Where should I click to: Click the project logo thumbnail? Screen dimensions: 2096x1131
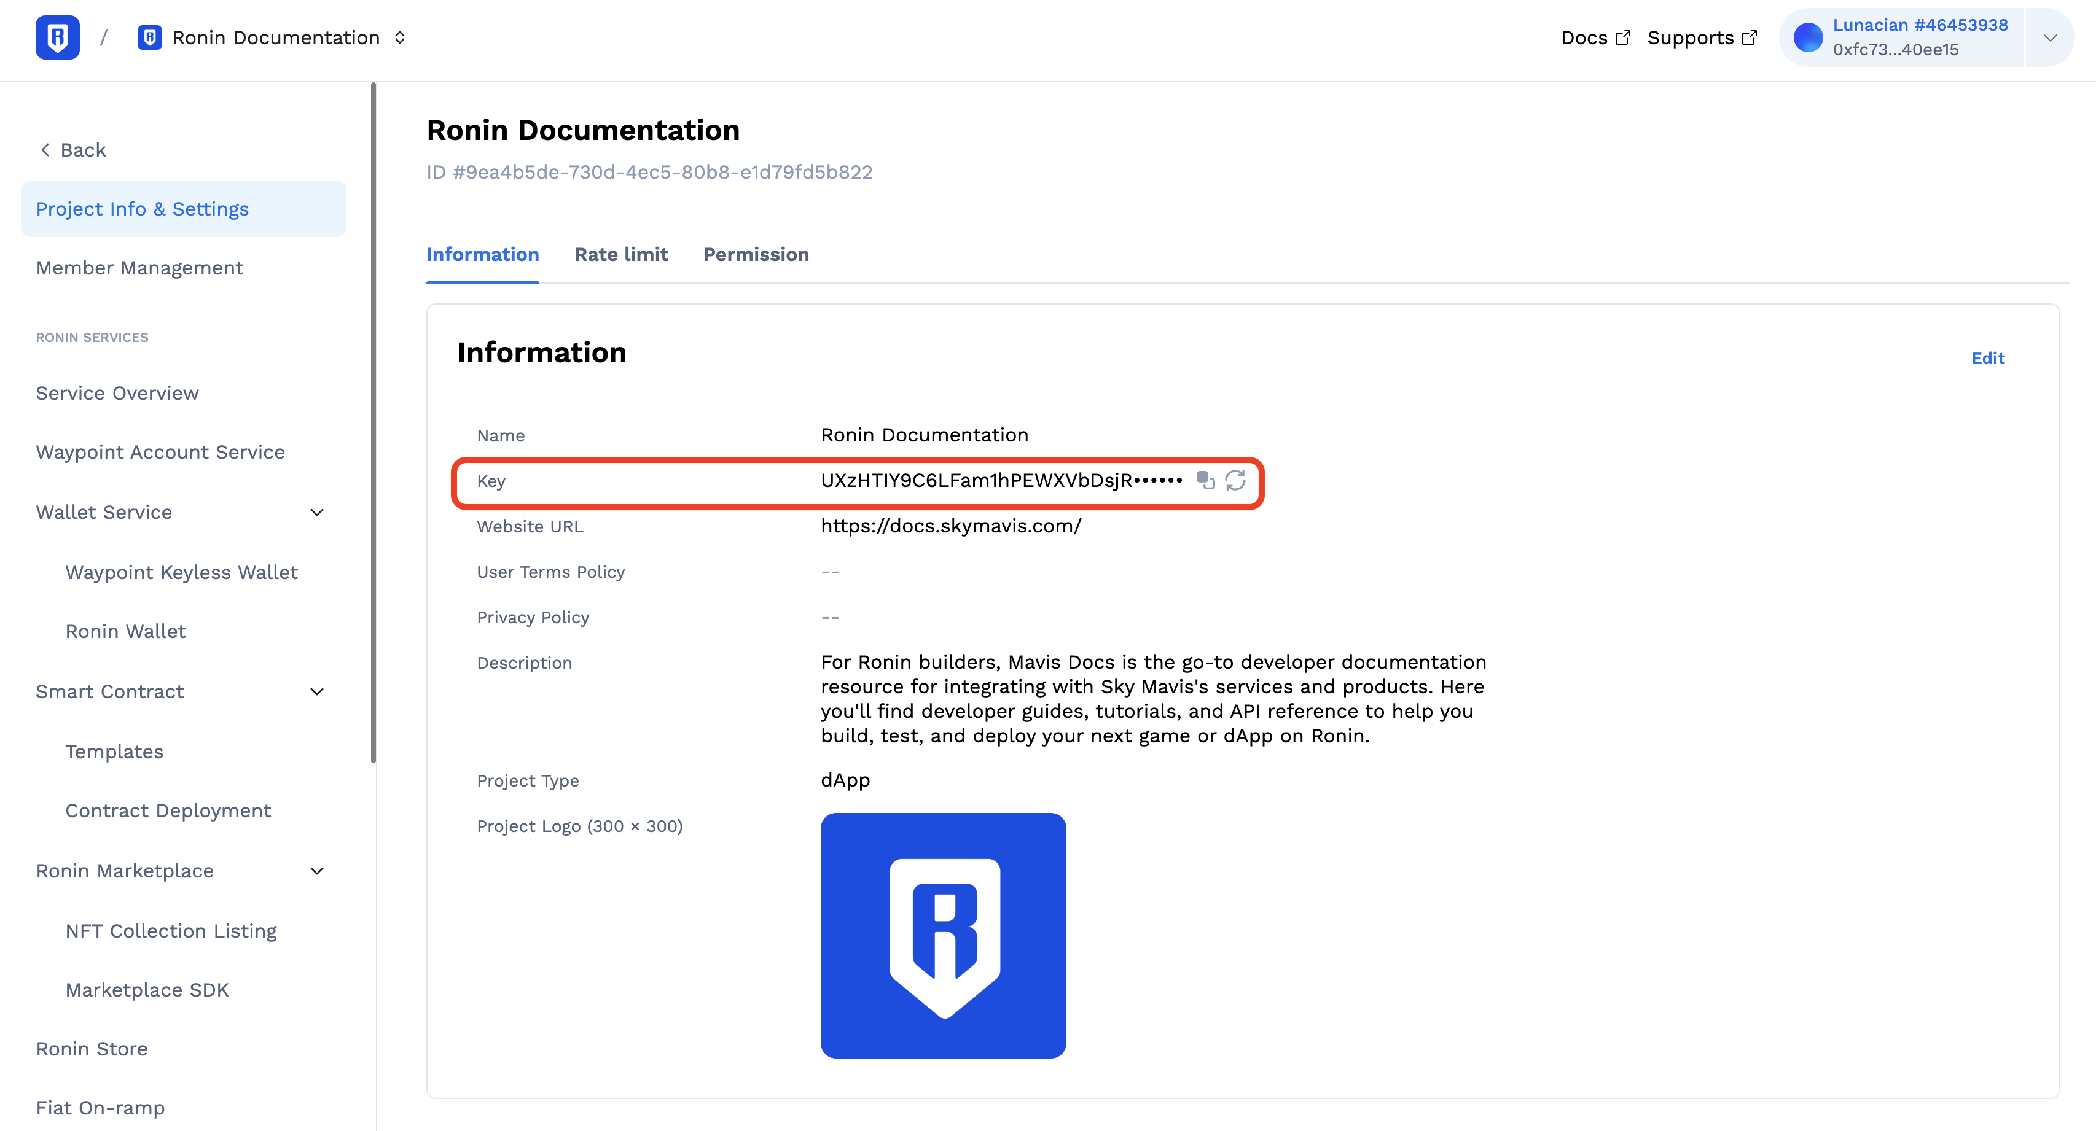(x=943, y=935)
